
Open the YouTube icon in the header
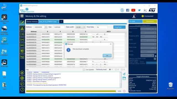coord(133,10)
